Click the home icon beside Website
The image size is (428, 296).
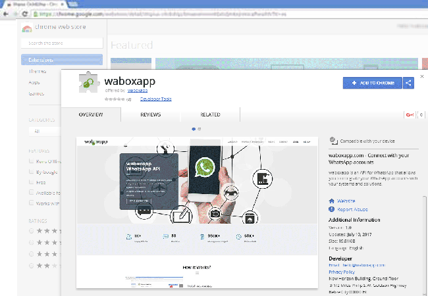click(332, 201)
